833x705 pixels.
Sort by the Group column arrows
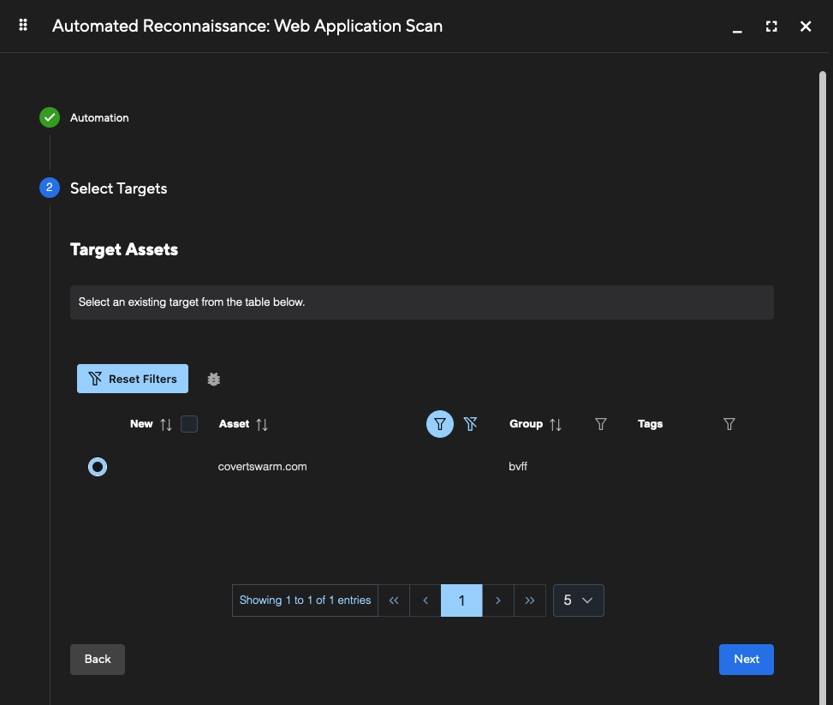pos(556,423)
